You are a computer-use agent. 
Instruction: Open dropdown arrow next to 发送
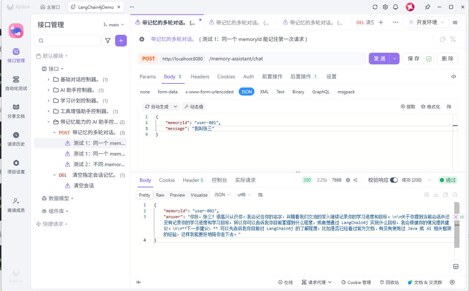pyautogui.click(x=394, y=59)
